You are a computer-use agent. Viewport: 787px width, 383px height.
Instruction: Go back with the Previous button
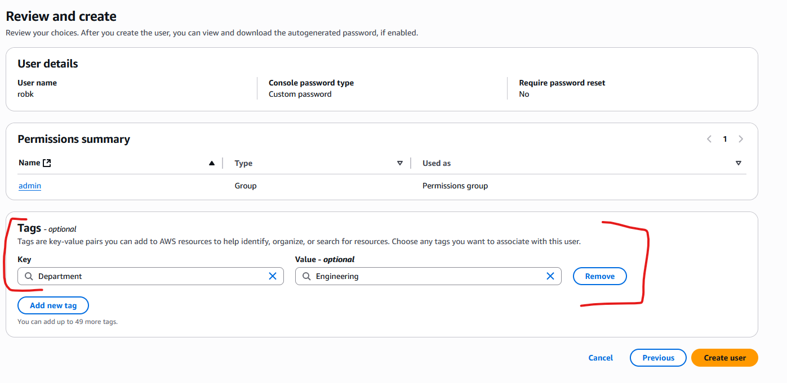[x=658, y=358]
